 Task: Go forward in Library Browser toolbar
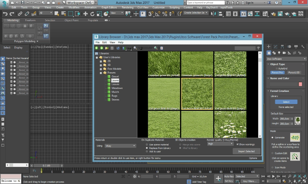point(102,48)
